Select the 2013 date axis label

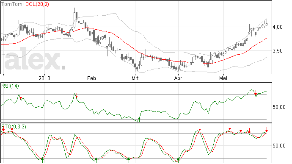(44, 78)
